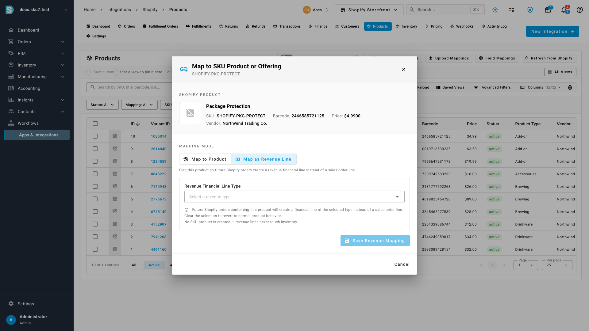Switch to the Returns tab
589x331 pixels.
[229, 26]
